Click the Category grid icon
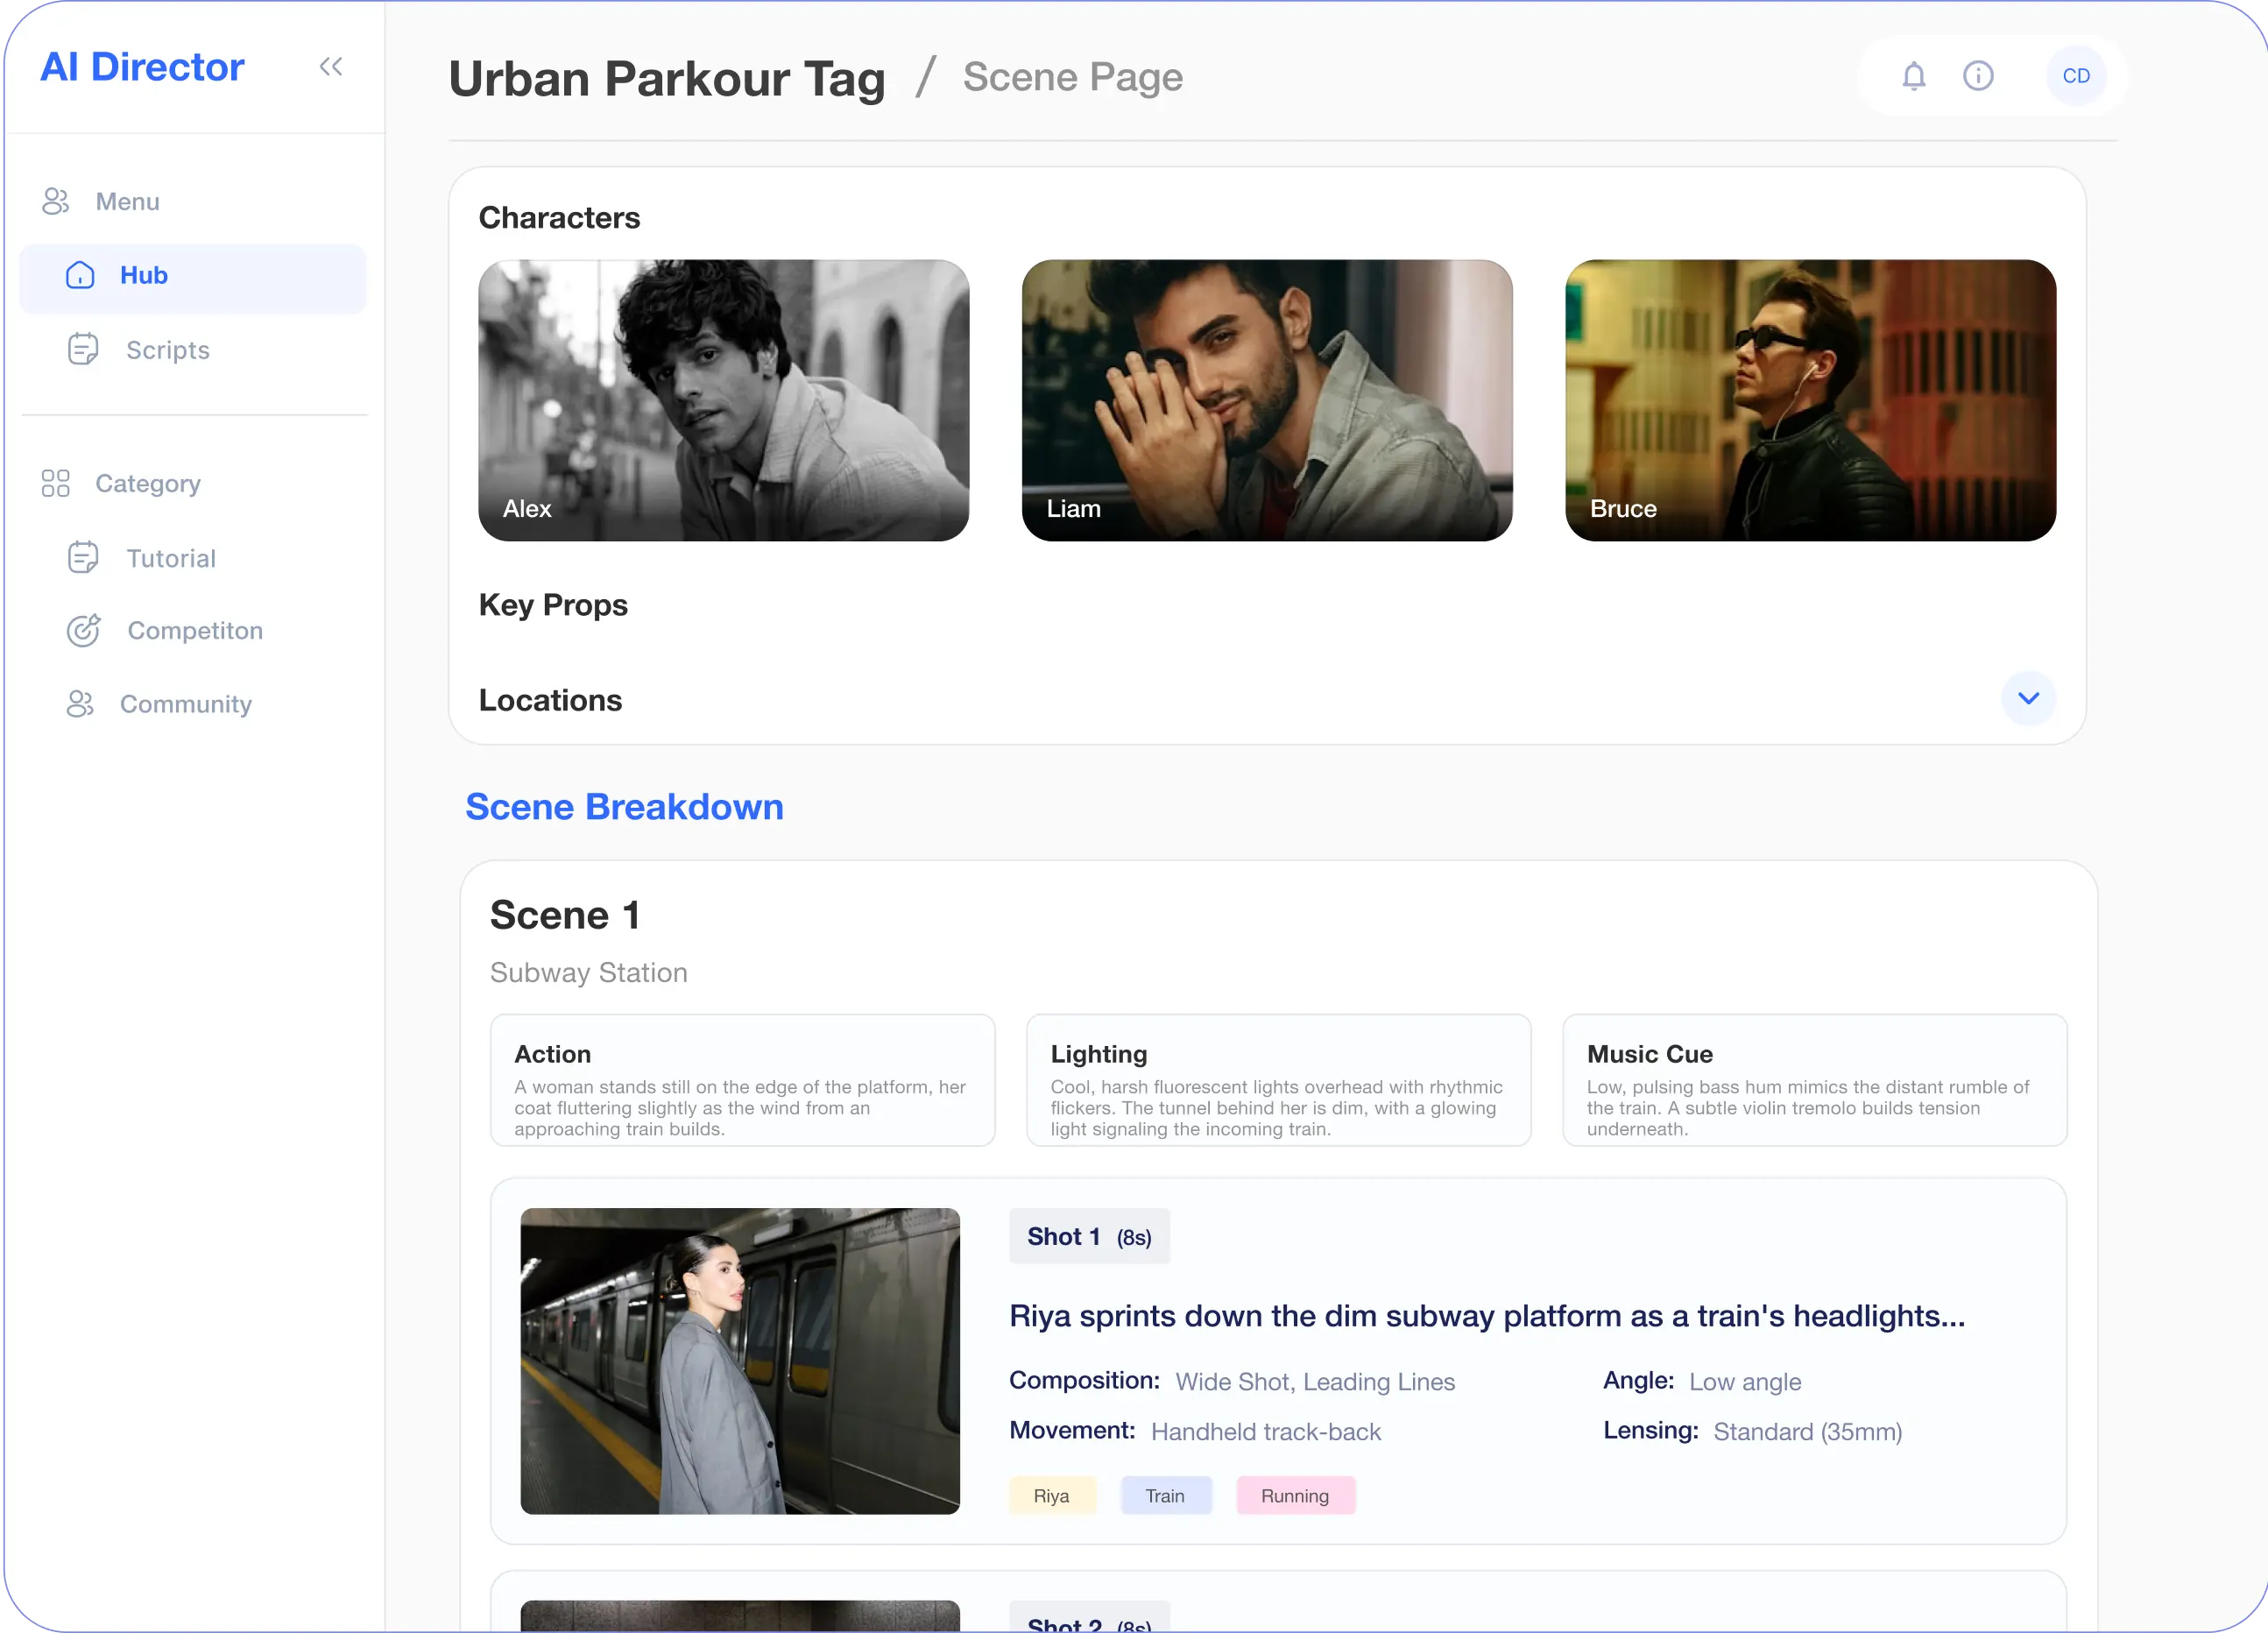The width and height of the screenshot is (2268, 1633). click(56, 484)
